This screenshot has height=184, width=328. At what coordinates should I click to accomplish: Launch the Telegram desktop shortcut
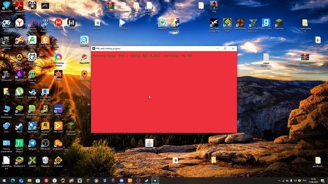pyautogui.click(x=32, y=145)
